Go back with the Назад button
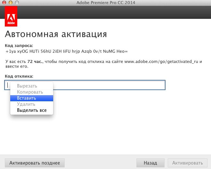The height and width of the screenshot is (169, 211). [150, 163]
